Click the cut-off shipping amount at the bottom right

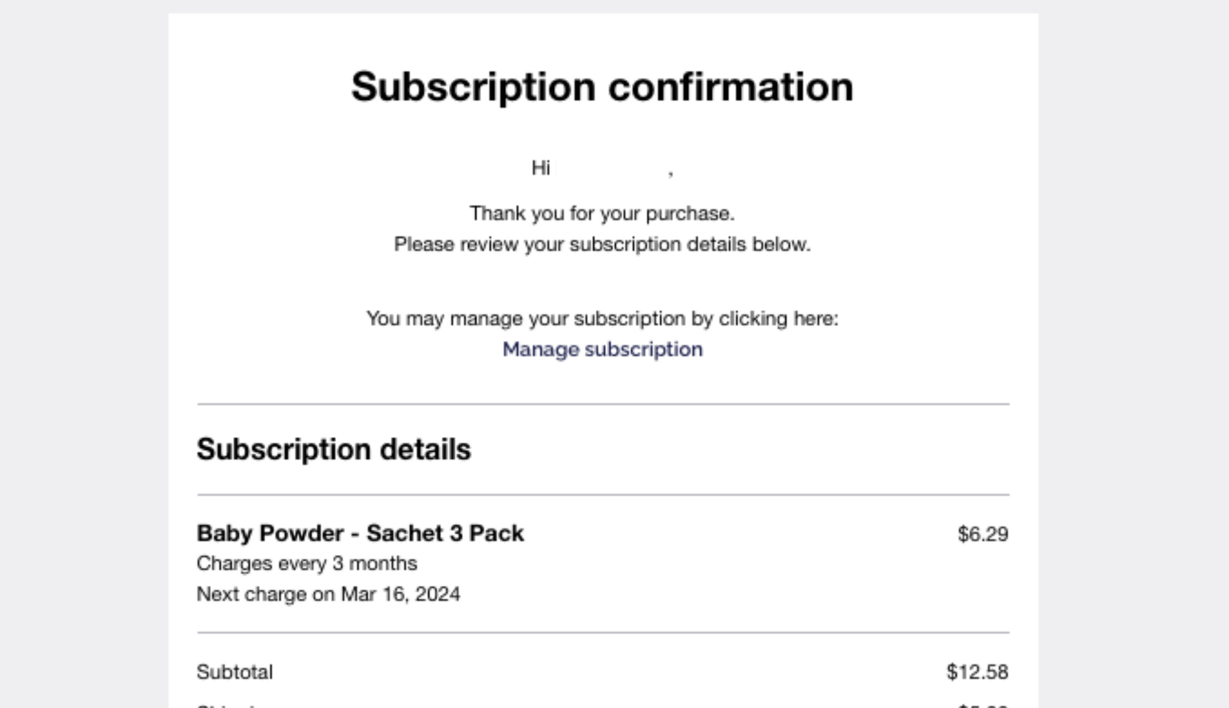pos(982,706)
